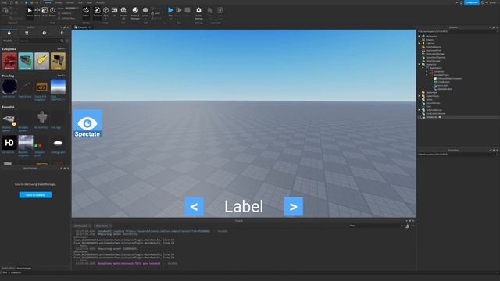This screenshot has width=500, height=281.
Task: Click the Label text in viewport
Action: [x=244, y=206]
